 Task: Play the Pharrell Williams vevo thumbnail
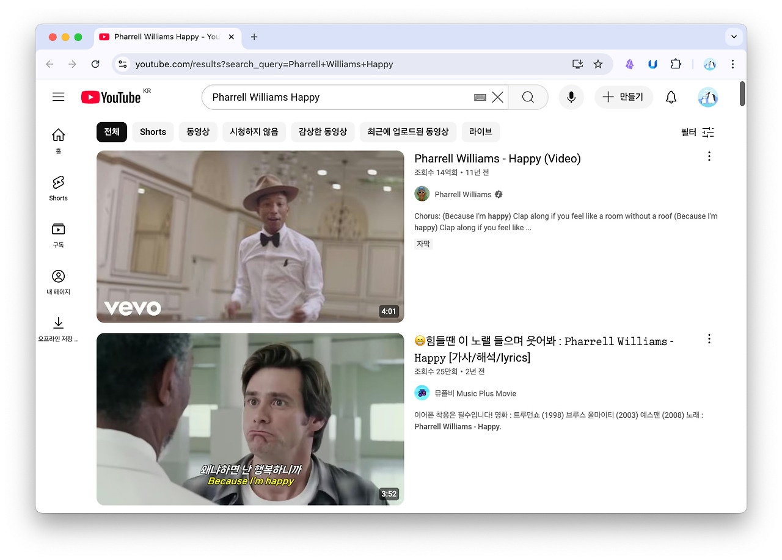(x=250, y=237)
